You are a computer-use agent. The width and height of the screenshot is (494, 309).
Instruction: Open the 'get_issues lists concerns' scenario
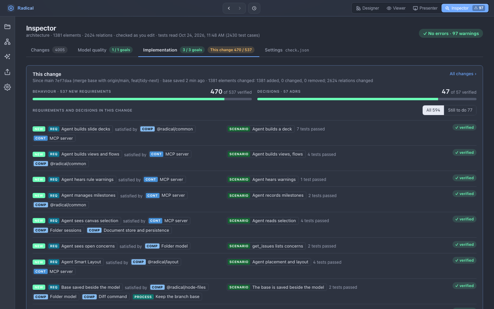click(x=266, y=246)
